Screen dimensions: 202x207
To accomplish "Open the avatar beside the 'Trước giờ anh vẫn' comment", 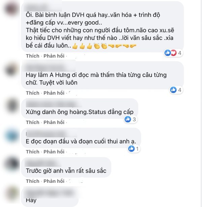I will [11, 163].
